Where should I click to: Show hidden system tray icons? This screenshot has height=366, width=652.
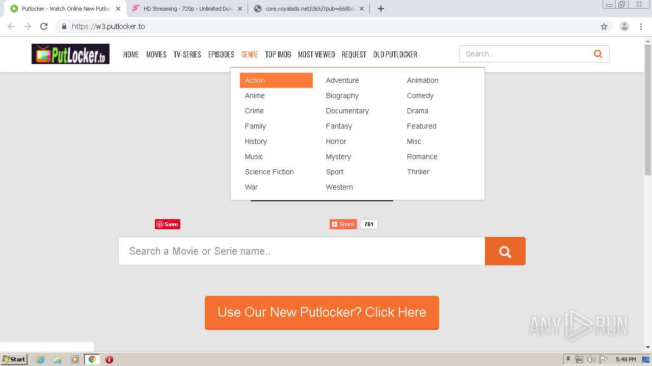pyautogui.click(x=568, y=359)
